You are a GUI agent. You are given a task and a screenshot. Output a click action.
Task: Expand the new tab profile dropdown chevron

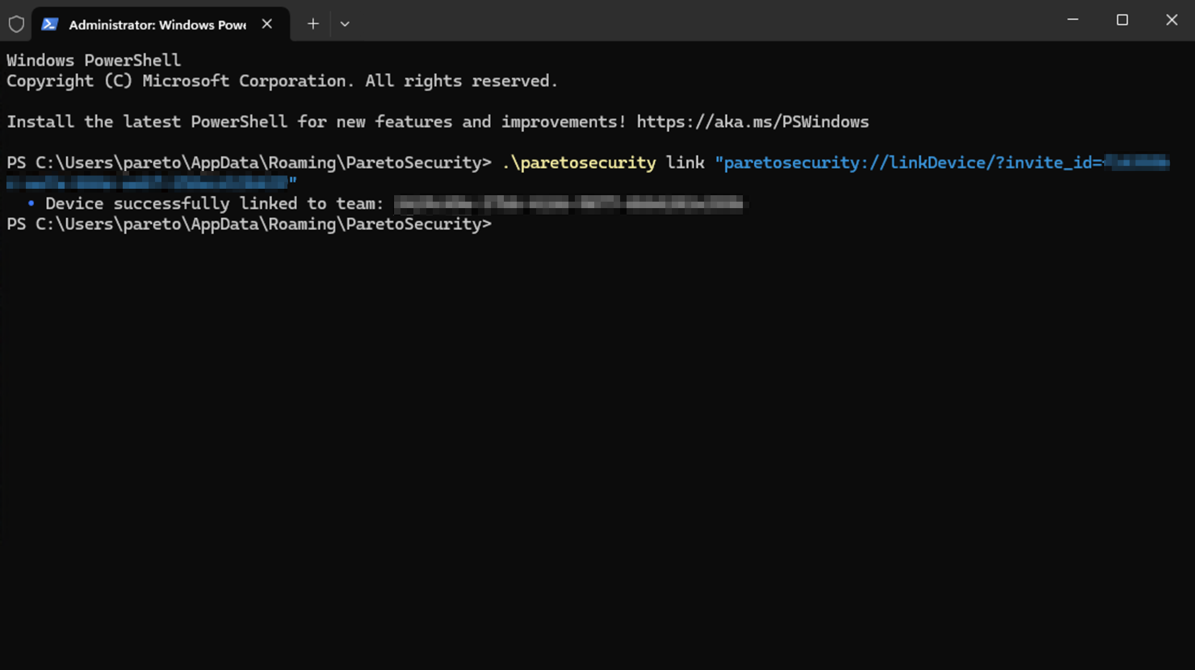345,24
